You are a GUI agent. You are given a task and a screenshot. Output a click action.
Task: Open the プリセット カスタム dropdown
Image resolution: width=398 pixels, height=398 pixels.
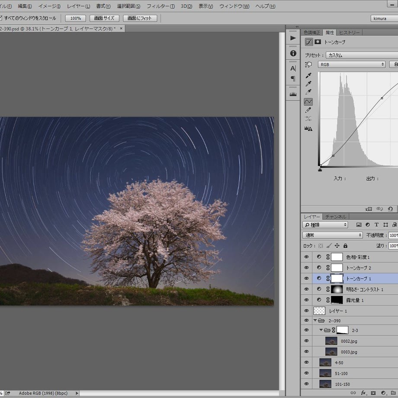tap(362, 55)
